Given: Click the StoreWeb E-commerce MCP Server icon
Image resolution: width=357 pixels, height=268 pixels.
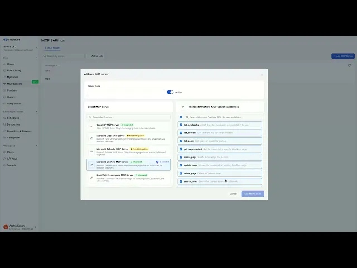Looking at the screenshot, I should [x=91, y=178].
